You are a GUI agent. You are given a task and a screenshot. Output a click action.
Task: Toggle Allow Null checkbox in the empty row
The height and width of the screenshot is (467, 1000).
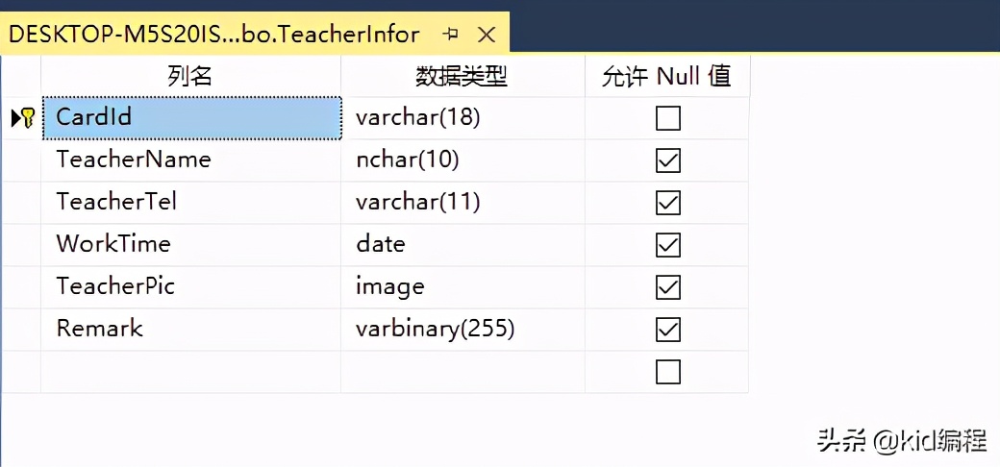coord(667,372)
